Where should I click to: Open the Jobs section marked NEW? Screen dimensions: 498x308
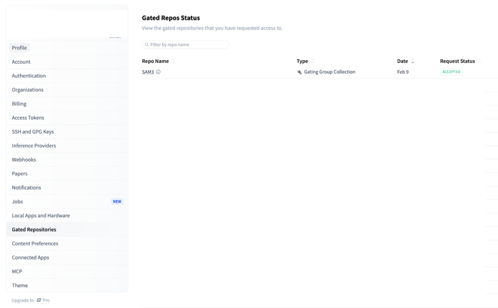click(18, 202)
